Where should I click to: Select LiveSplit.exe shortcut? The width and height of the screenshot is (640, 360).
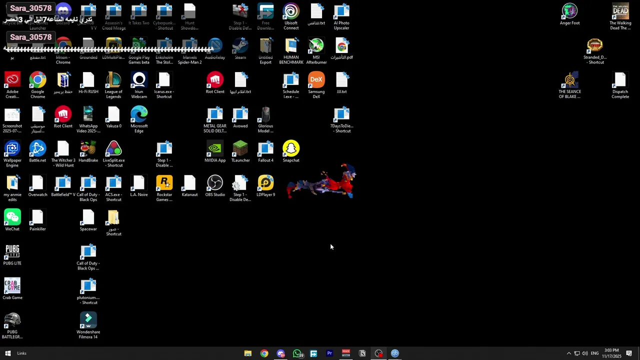(113, 154)
